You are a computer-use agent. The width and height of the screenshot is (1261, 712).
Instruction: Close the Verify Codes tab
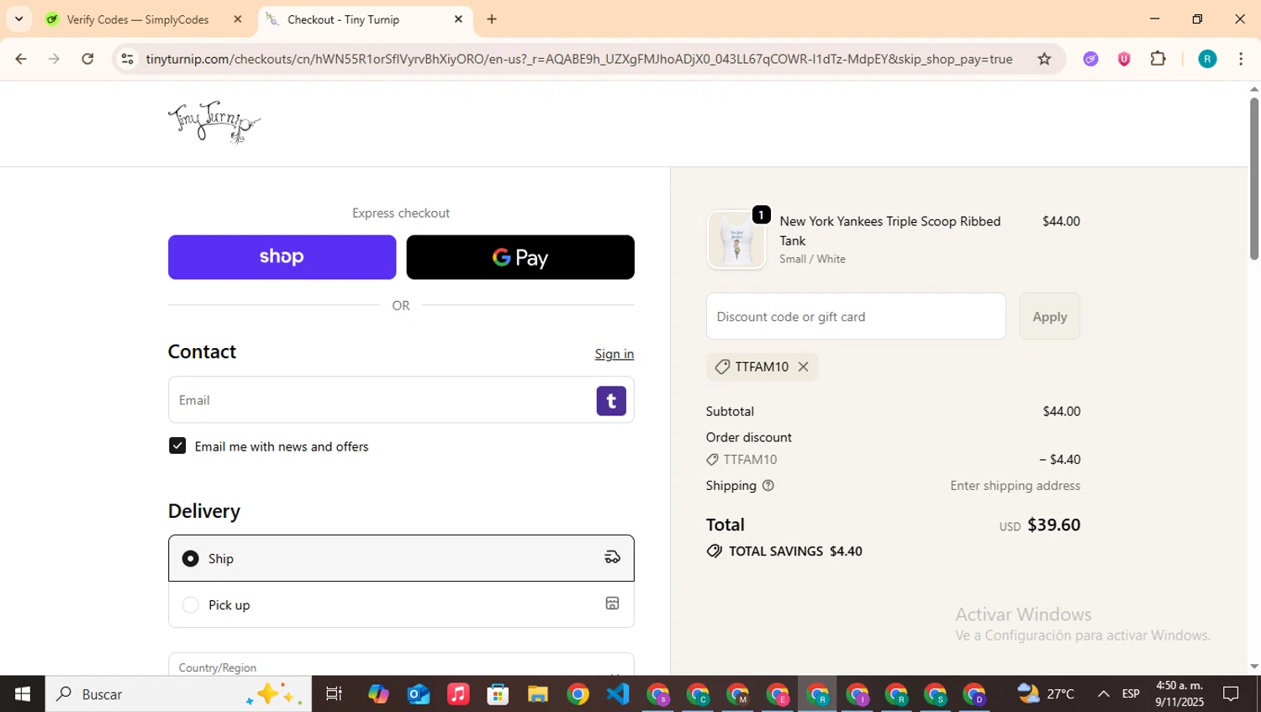[x=238, y=19]
